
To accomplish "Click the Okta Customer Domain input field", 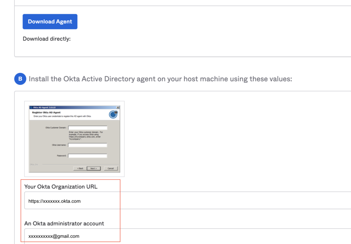I will pos(88,127).
